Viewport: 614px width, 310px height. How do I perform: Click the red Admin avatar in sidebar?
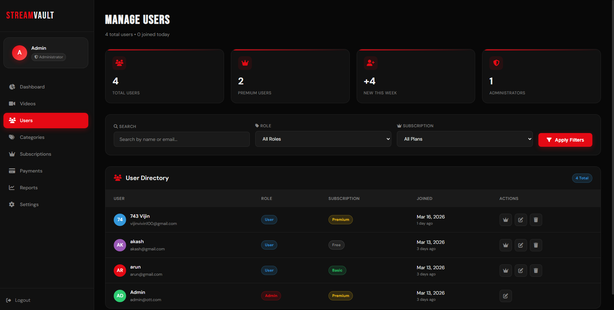pos(20,53)
